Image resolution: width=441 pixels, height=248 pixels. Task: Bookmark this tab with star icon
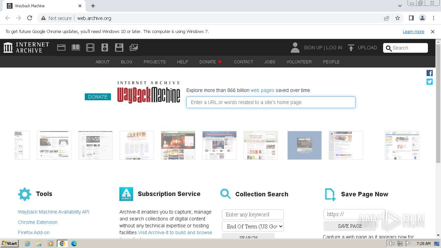[x=398, y=18]
